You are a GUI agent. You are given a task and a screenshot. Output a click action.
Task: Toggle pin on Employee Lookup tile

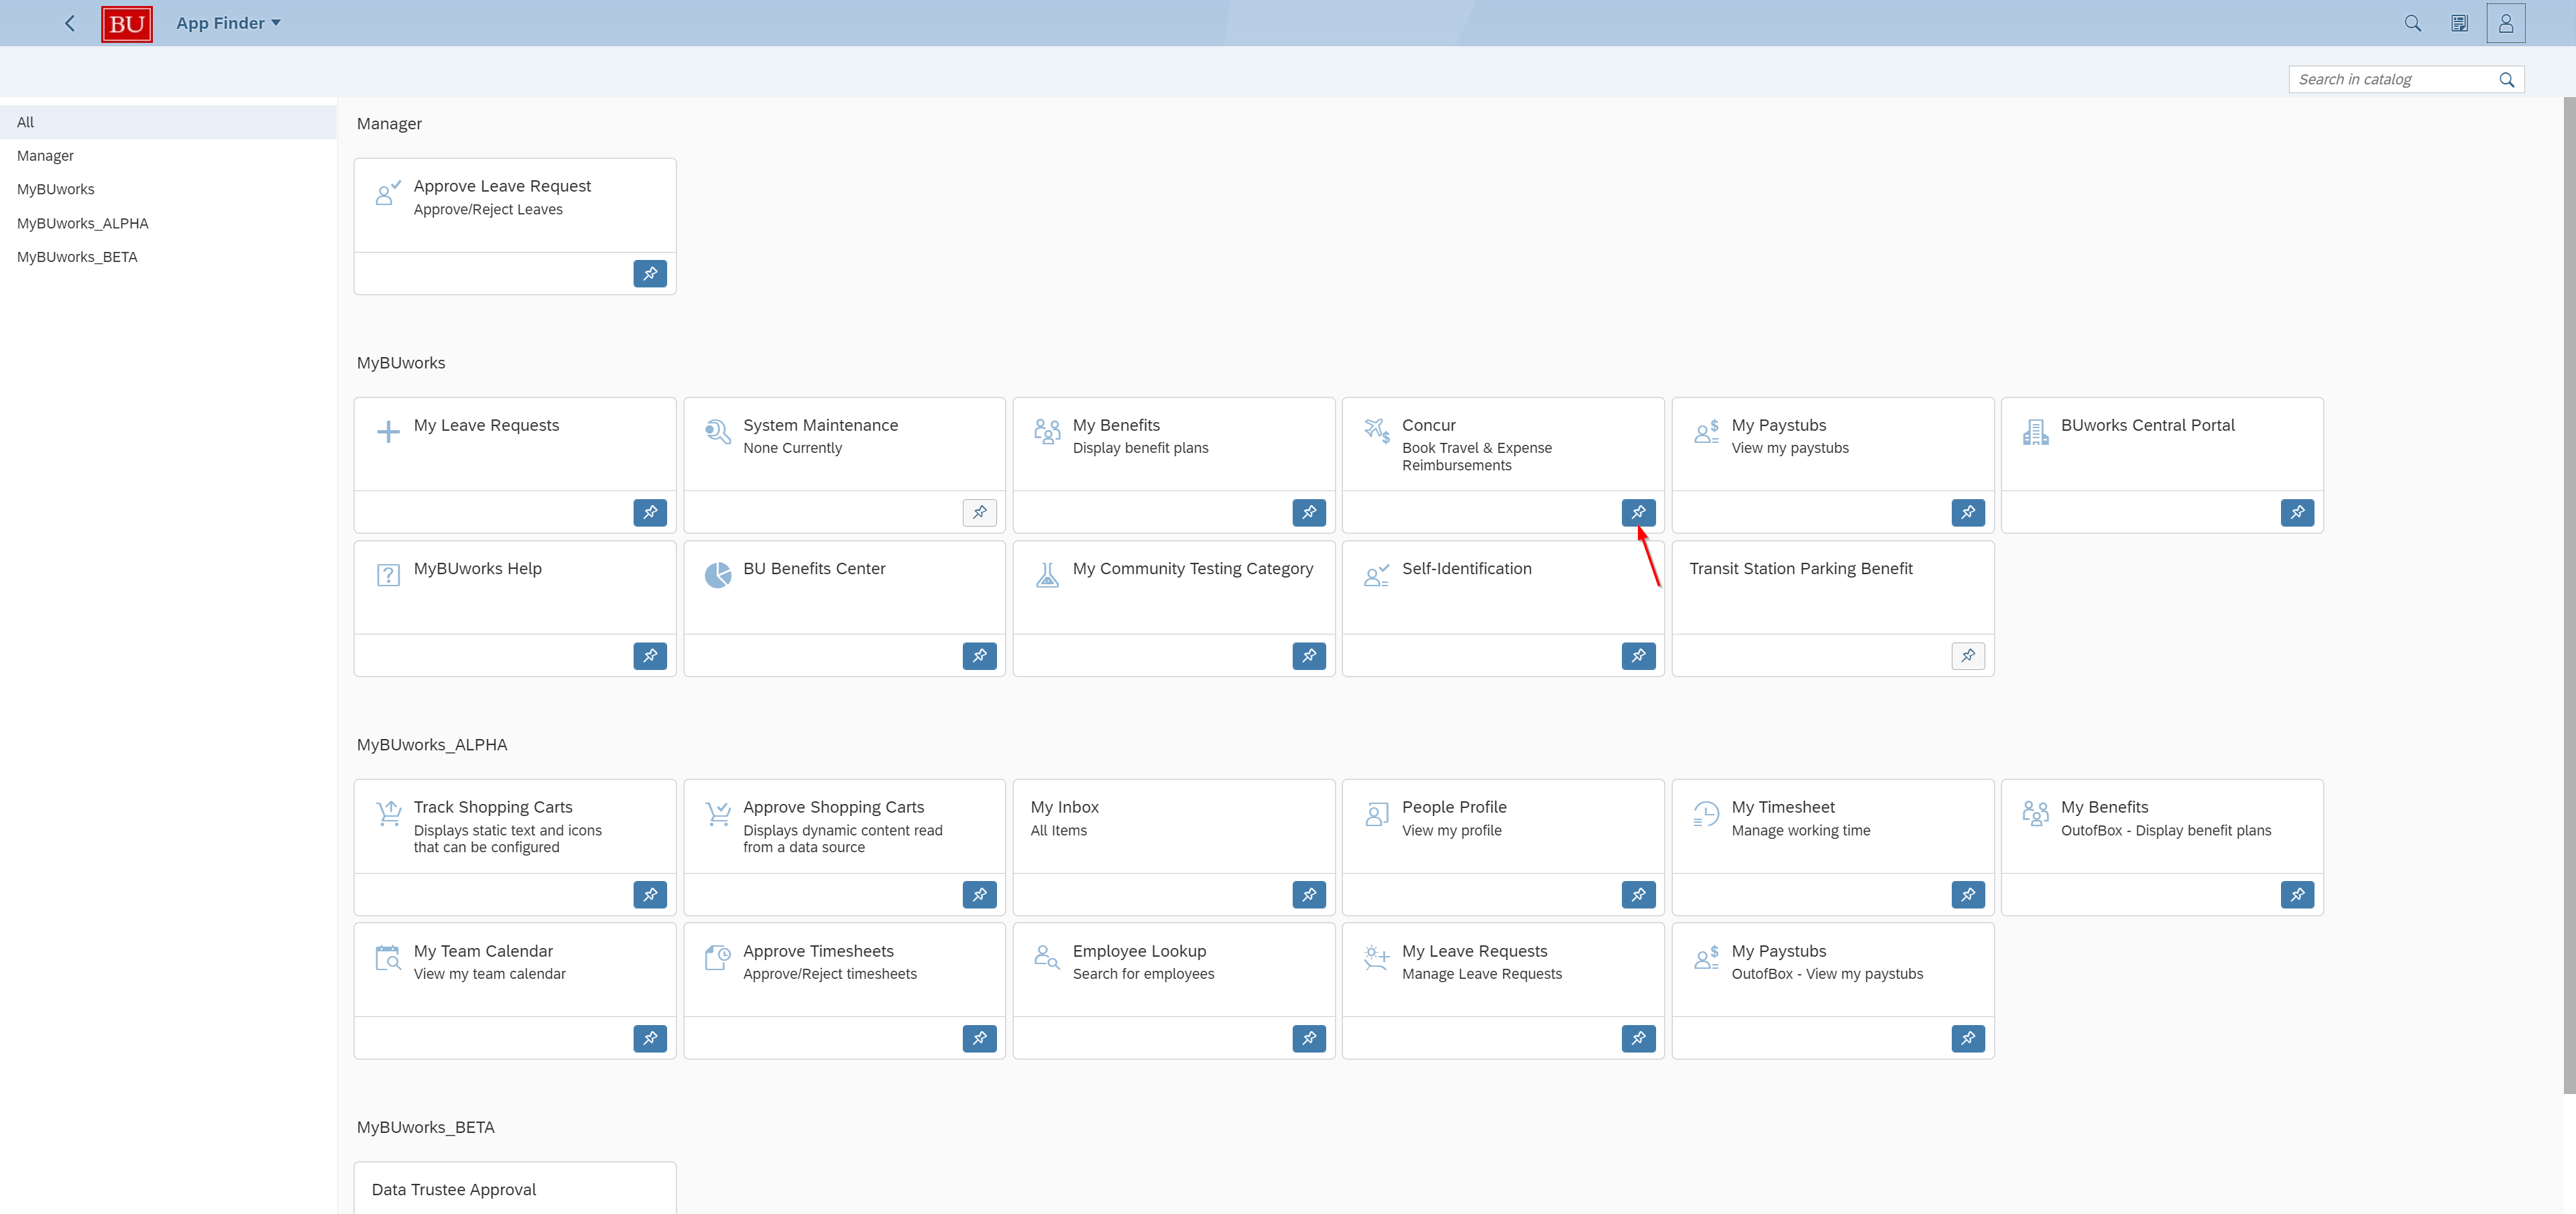click(x=1309, y=1039)
